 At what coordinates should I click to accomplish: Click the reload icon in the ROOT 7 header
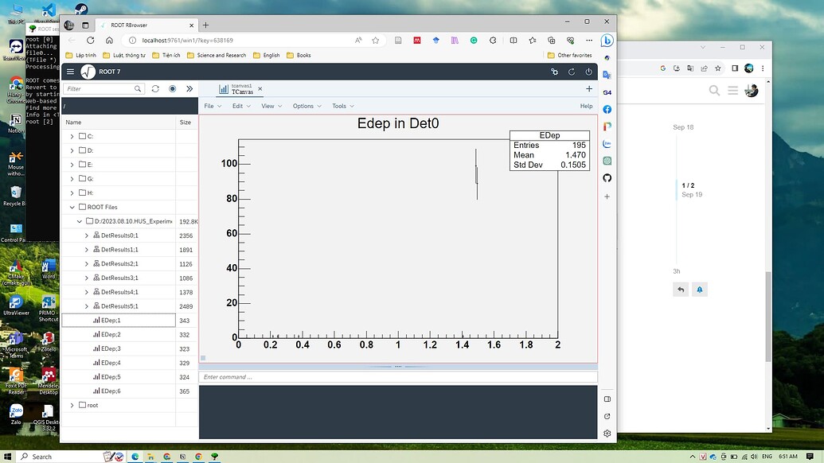(x=572, y=72)
